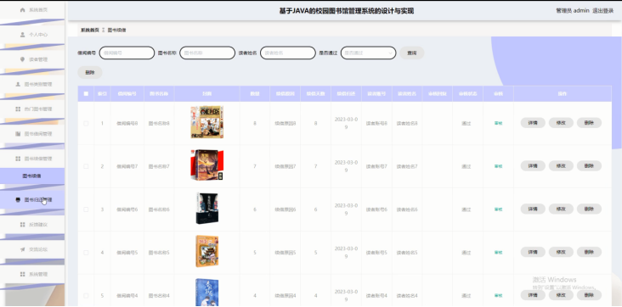Click the grid icon beside 热门图书管理

point(18,109)
